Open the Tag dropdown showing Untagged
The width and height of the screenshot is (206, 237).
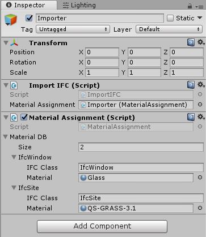[73, 29]
